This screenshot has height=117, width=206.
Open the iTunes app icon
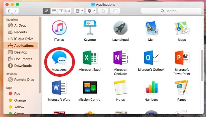(59, 28)
